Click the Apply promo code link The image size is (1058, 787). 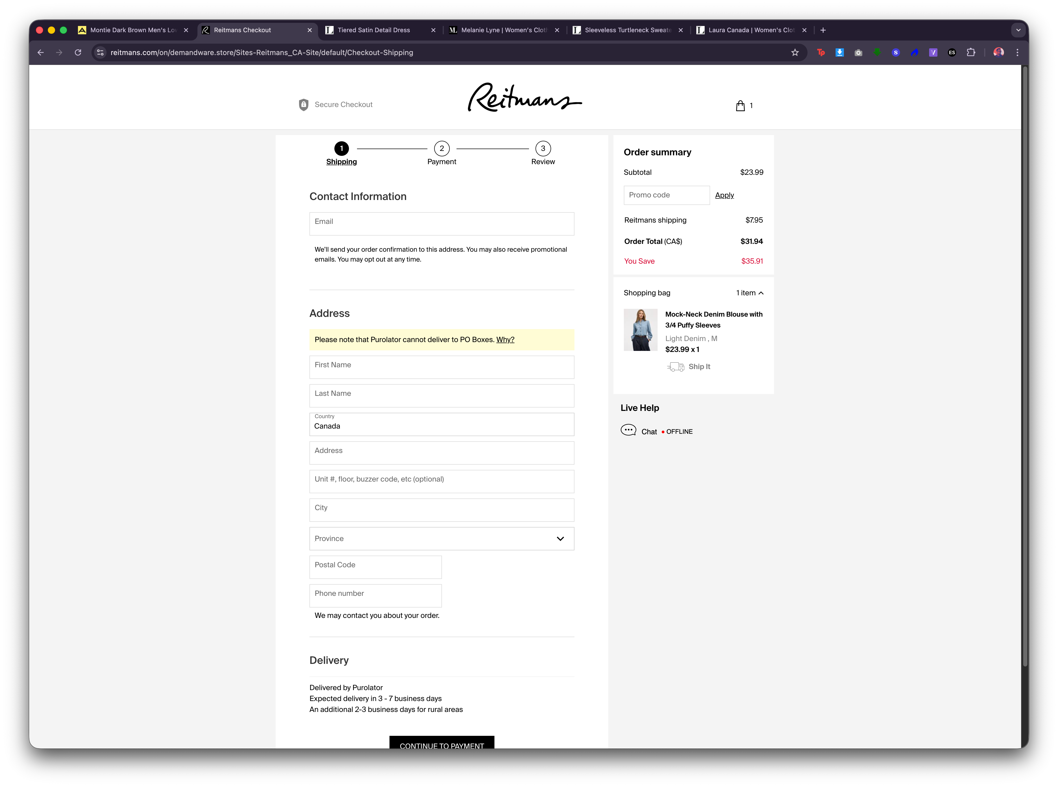tap(724, 195)
